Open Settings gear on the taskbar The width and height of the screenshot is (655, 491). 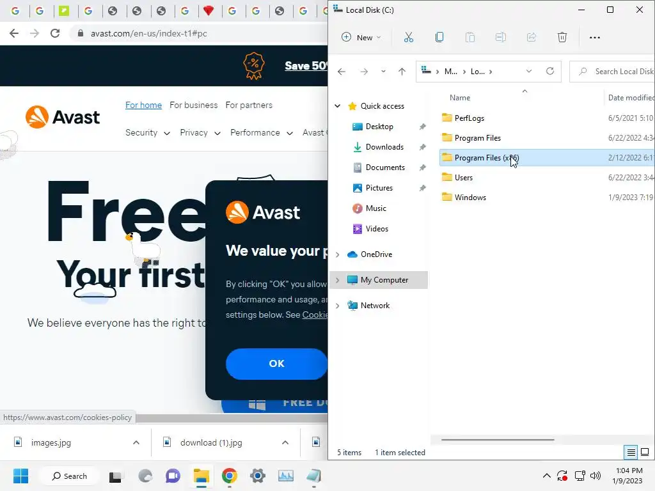tap(258, 476)
